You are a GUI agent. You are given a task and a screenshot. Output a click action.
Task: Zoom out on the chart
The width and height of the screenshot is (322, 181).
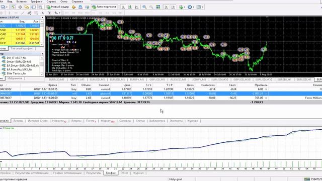pyautogui.click(x=151, y=7)
